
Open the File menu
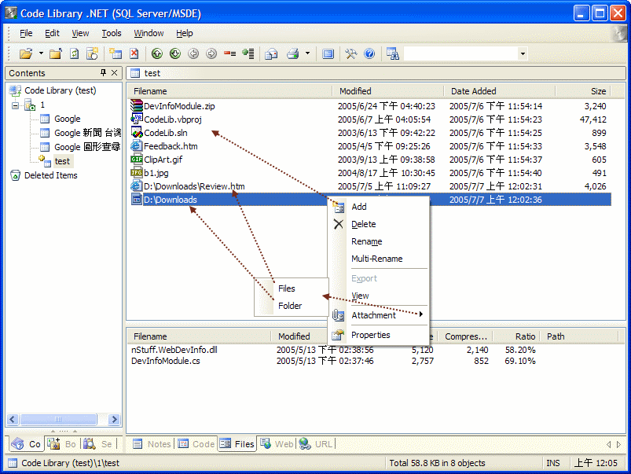click(26, 33)
